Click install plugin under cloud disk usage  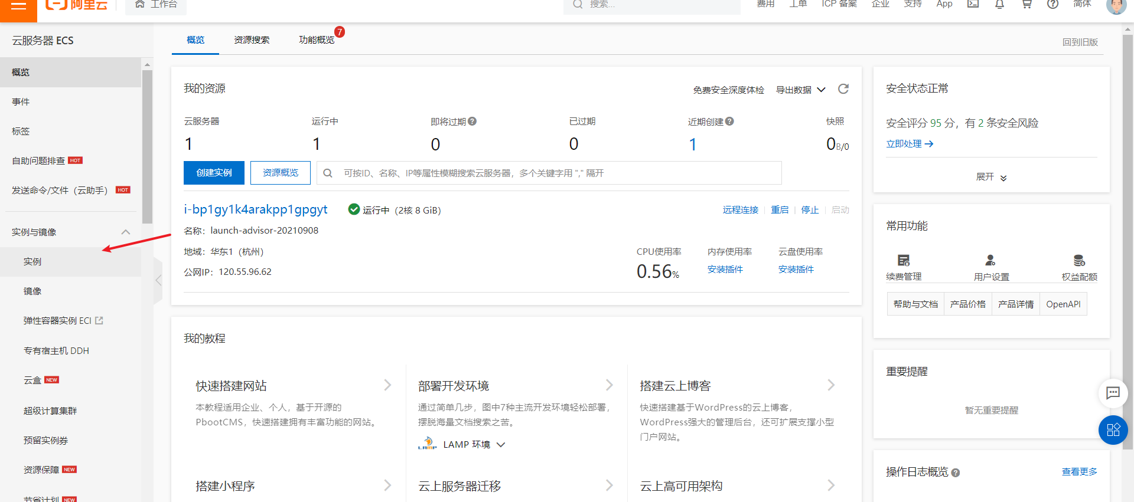(x=796, y=270)
